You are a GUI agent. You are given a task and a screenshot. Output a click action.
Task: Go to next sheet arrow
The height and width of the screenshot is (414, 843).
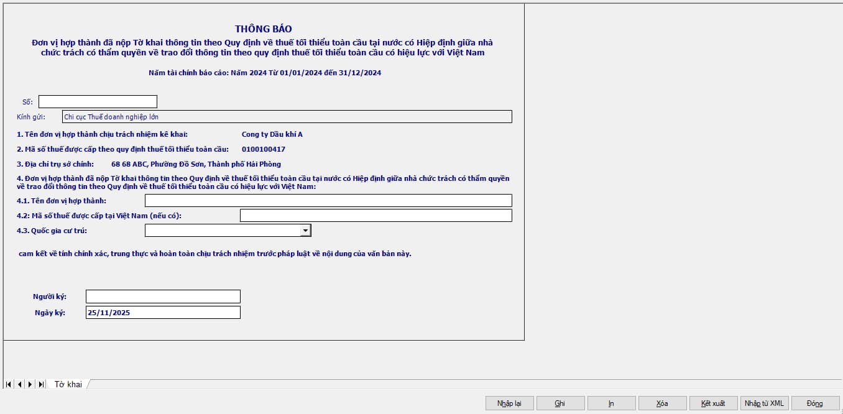pos(30,384)
